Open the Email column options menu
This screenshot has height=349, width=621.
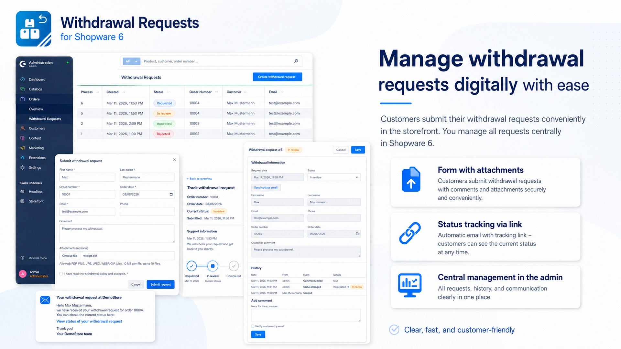[x=283, y=92]
